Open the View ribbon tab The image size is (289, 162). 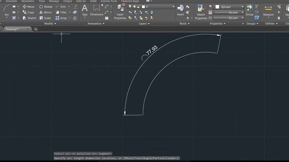pyautogui.click(x=42, y=1)
